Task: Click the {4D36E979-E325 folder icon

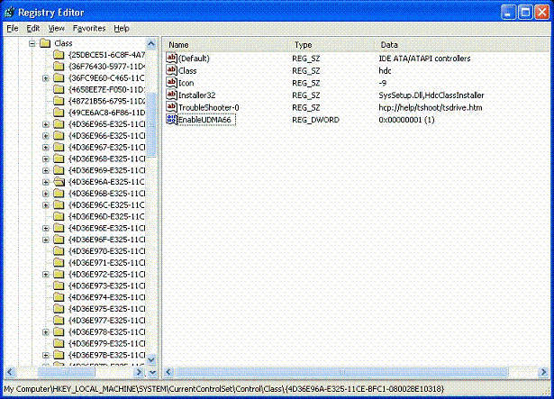Action: coord(59,343)
